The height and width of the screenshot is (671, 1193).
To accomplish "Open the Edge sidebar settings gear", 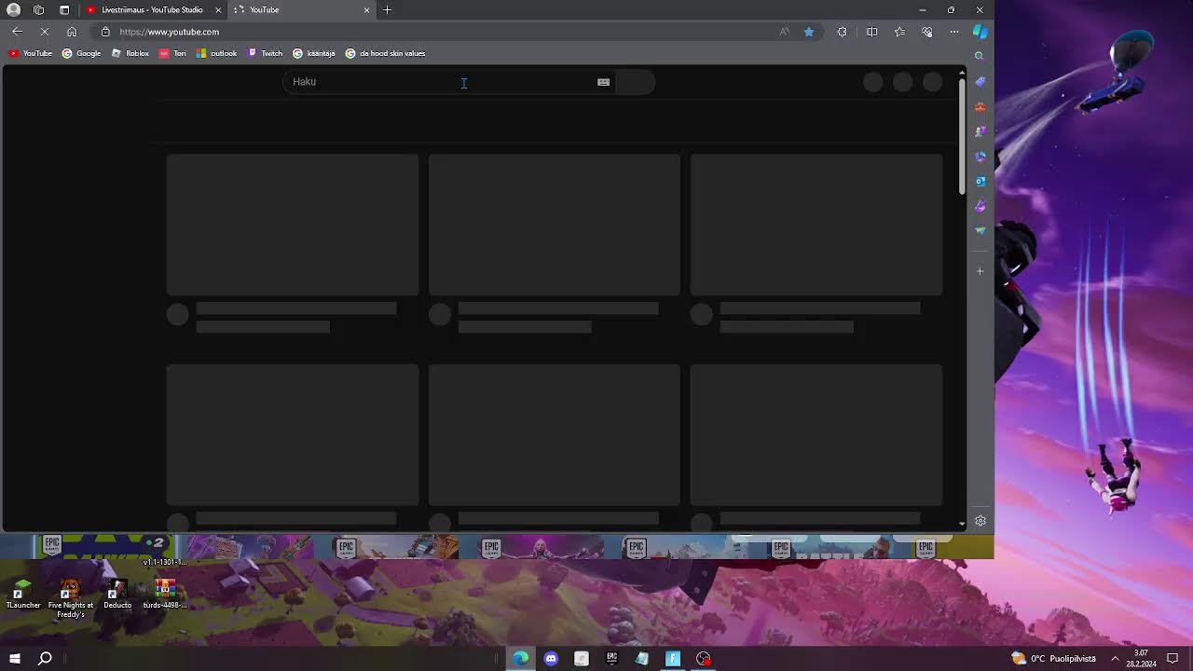I will tap(980, 521).
